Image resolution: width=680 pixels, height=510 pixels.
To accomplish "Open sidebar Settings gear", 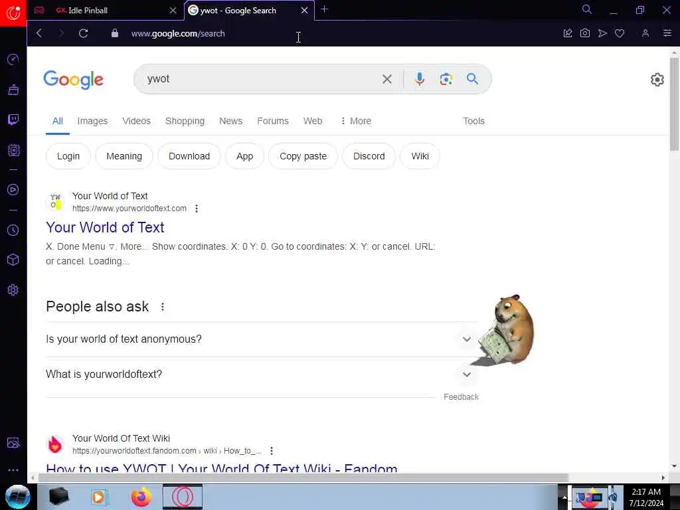I will (x=13, y=290).
